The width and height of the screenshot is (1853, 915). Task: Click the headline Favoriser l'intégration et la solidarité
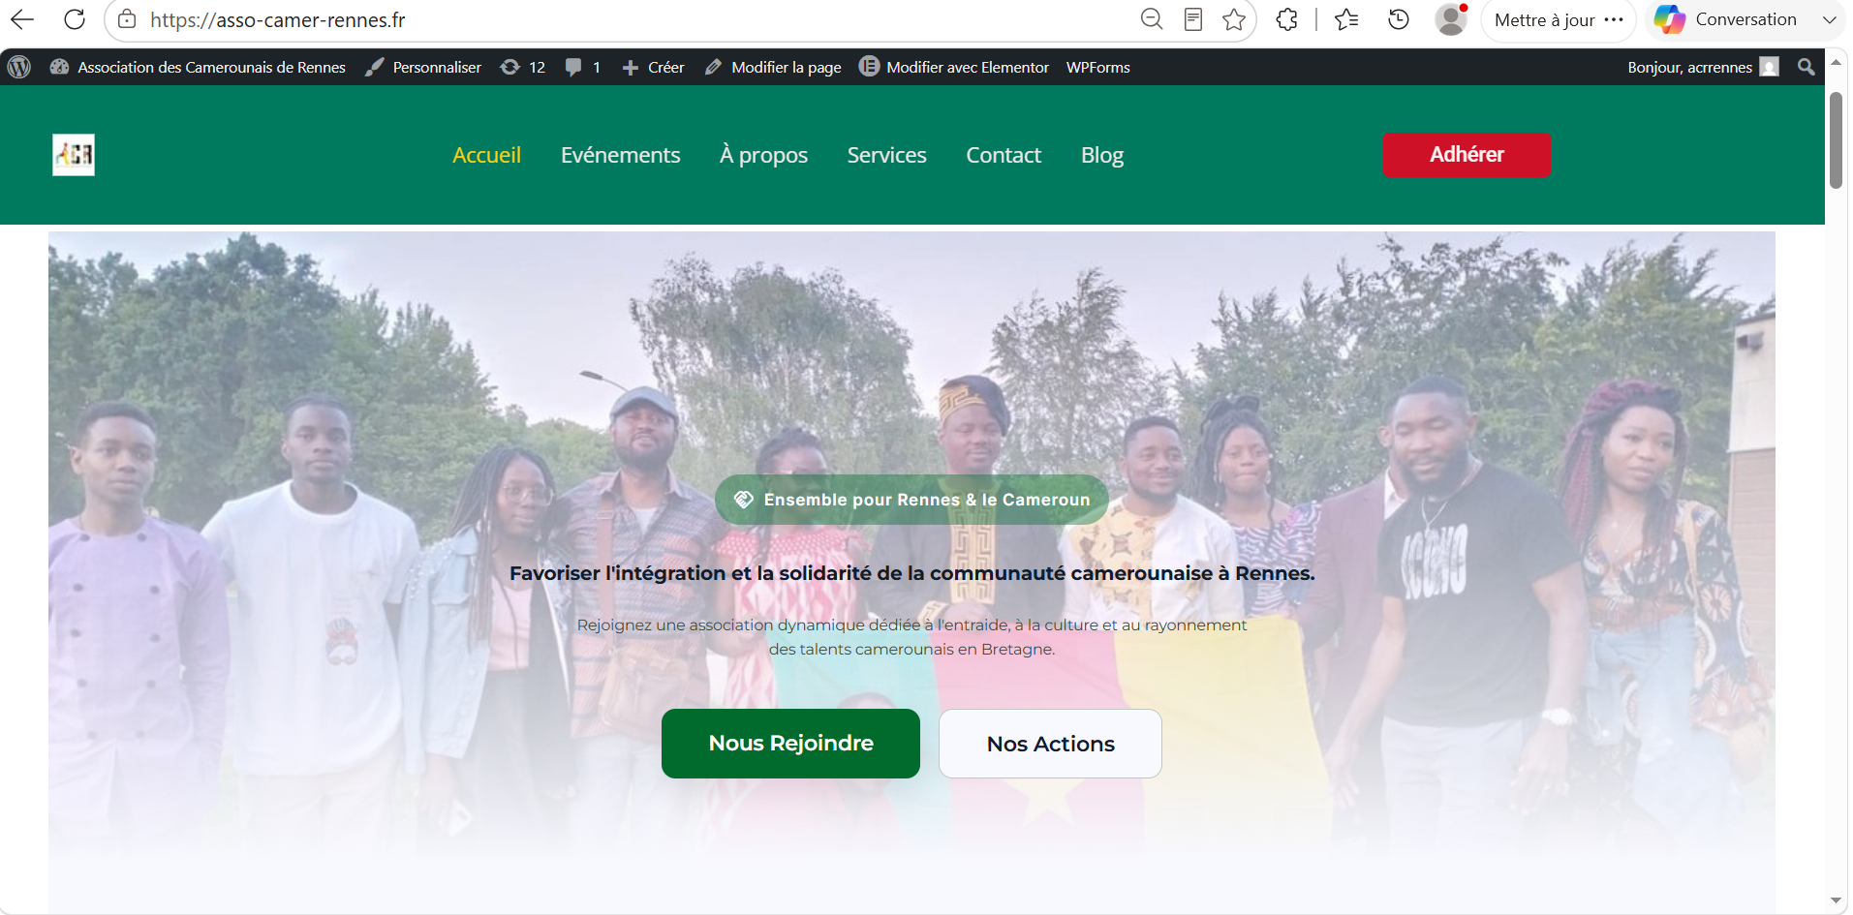(x=912, y=573)
